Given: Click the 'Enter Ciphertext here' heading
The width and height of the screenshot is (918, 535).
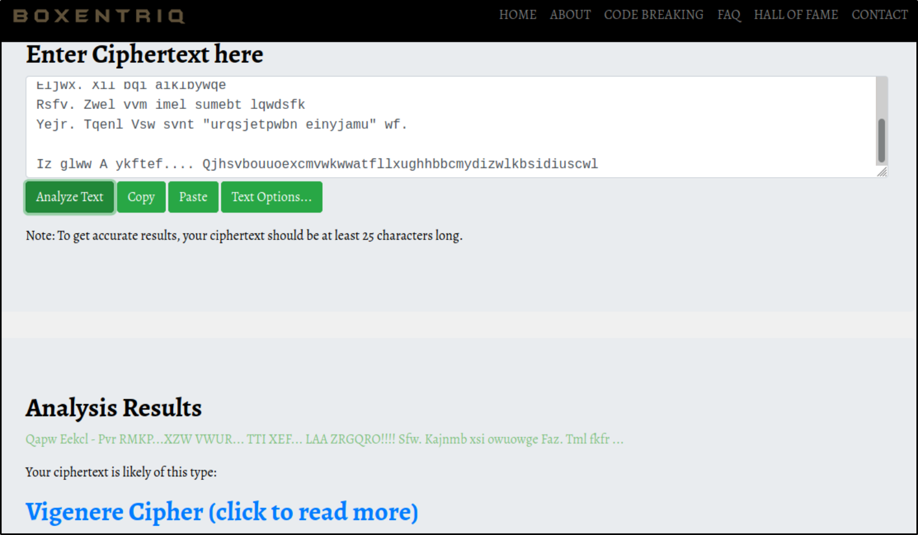Looking at the screenshot, I should (x=144, y=54).
